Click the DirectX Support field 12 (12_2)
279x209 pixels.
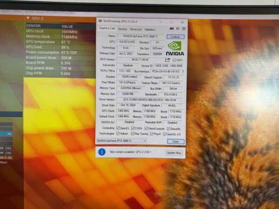point(173,77)
